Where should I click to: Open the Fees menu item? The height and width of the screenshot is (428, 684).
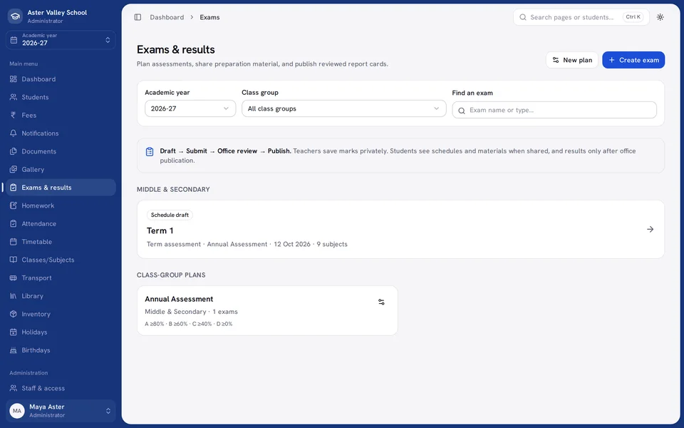coord(61,116)
